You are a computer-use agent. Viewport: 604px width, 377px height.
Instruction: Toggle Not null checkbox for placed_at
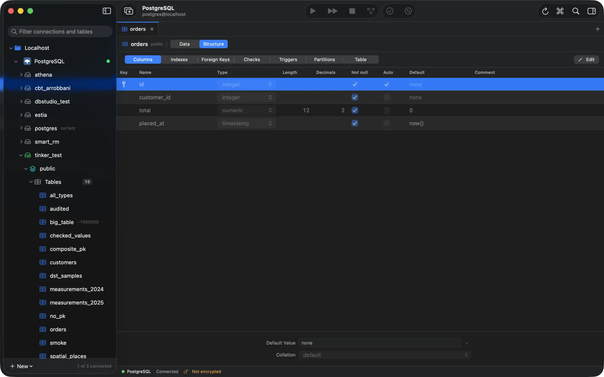(x=355, y=123)
